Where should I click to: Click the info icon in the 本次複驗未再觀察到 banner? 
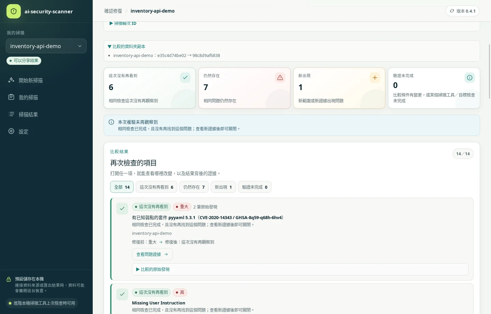coord(111,122)
